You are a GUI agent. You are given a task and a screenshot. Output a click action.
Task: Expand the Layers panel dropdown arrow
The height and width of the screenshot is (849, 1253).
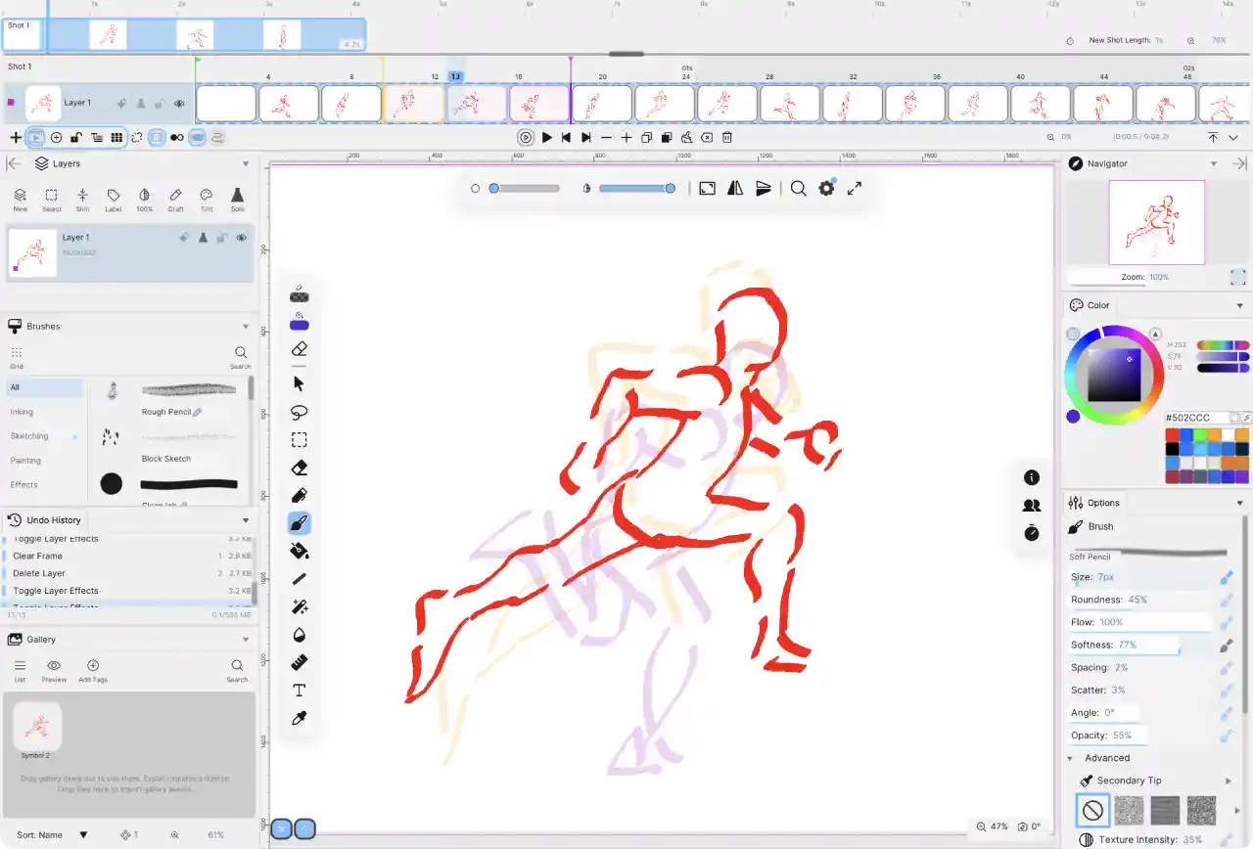tap(246, 164)
